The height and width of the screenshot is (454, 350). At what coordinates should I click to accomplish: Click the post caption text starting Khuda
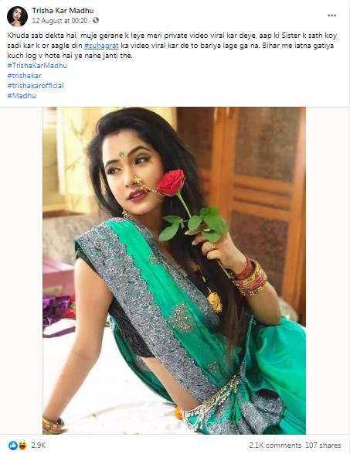point(172,46)
